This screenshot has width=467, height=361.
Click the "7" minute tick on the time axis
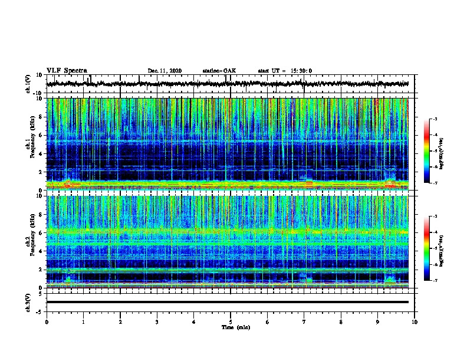pos(304,322)
